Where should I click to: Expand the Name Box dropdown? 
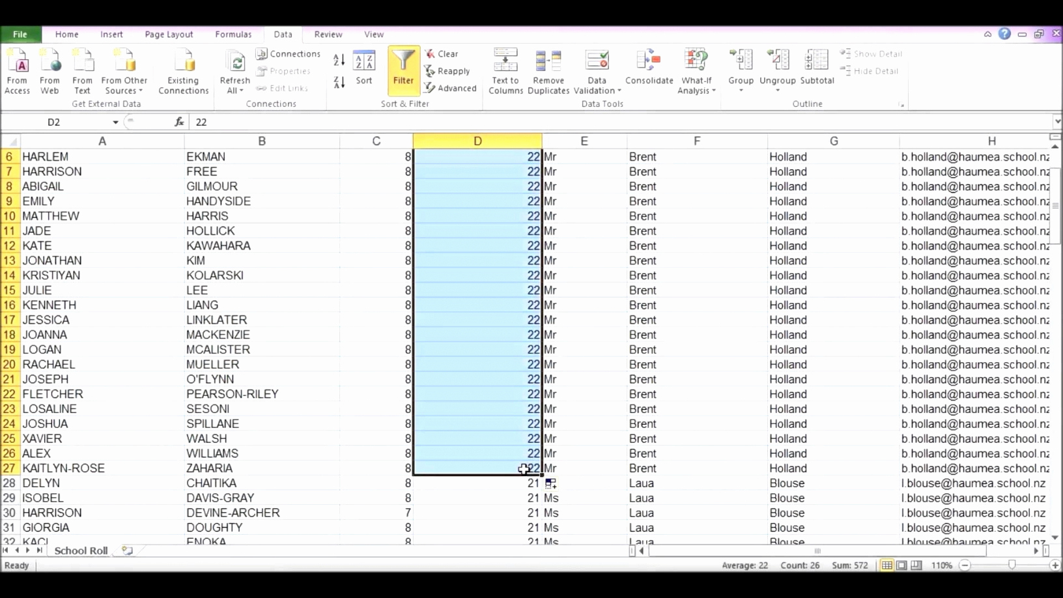(115, 122)
